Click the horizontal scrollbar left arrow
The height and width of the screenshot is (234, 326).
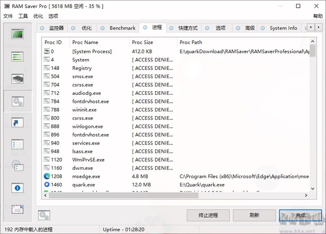(x=46, y=195)
